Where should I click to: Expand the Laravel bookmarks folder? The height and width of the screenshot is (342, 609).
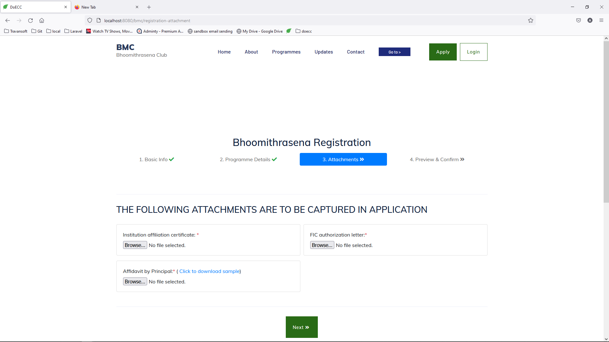coord(73,31)
